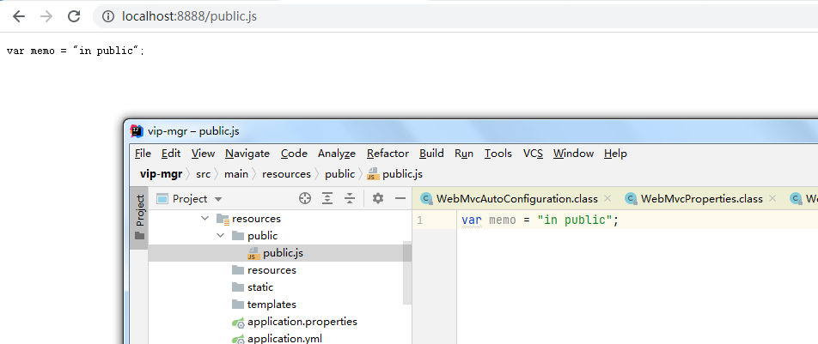Click the application.properties Spring icon
The height and width of the screenshot is (344, 818).
(238, 322)
